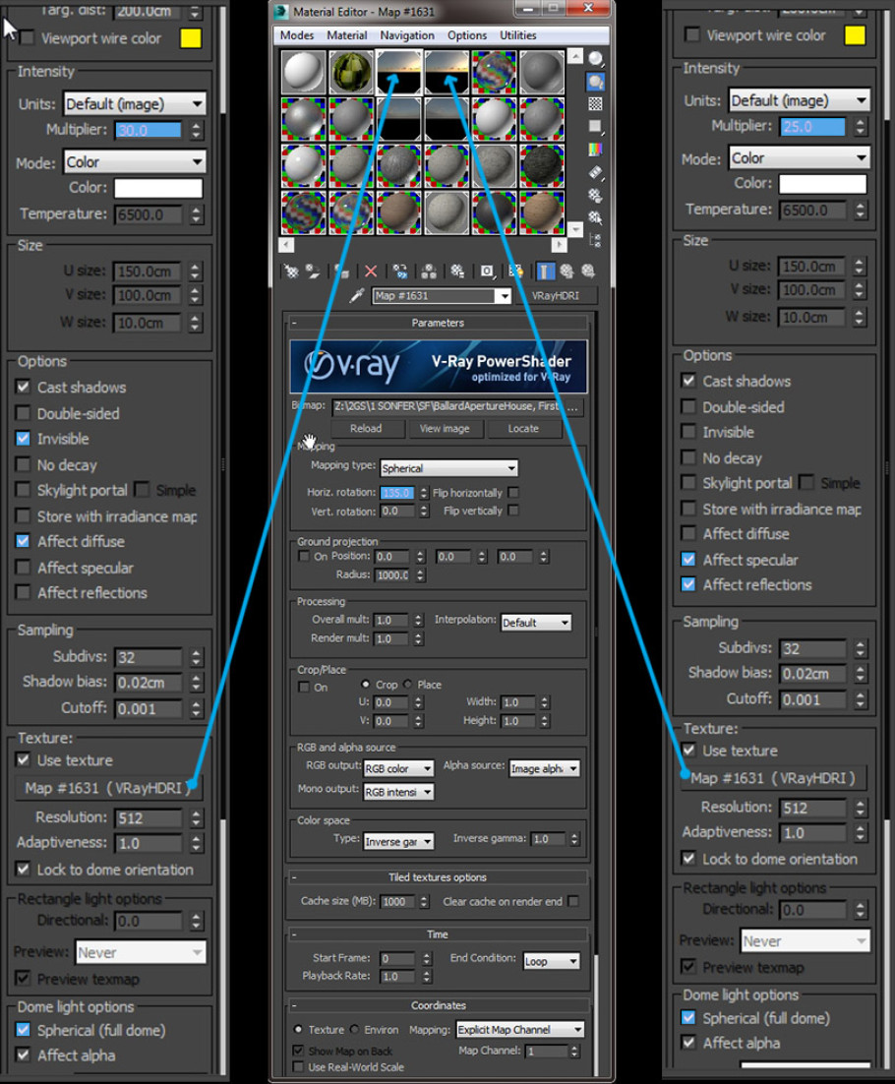Open the RGB output dropdown
895x1084 pixels.
pyautogui.click(x=398, y=769)
